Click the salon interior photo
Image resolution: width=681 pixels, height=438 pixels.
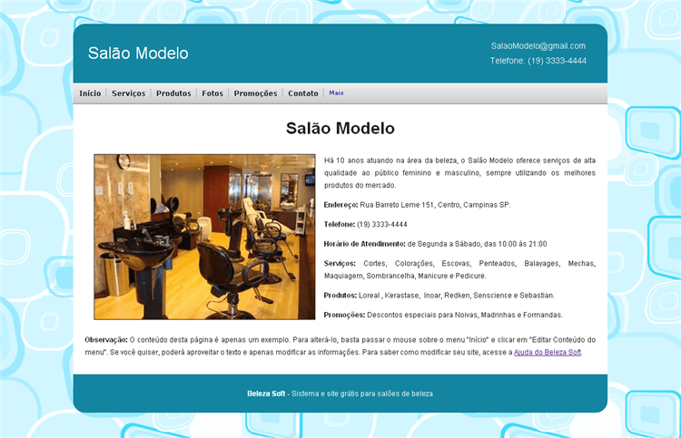204,237
